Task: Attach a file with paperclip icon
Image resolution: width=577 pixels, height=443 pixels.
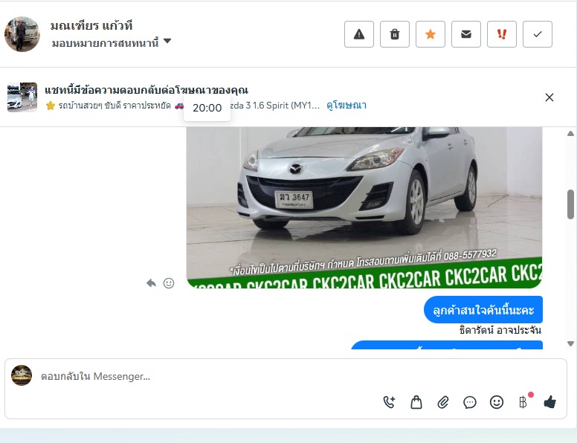Action: pyautogui.click(x=443, y=402)
